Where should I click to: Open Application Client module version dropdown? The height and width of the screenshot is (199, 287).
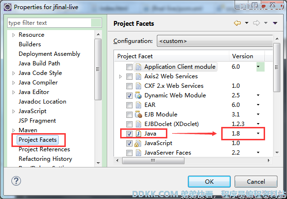[258, 67]
